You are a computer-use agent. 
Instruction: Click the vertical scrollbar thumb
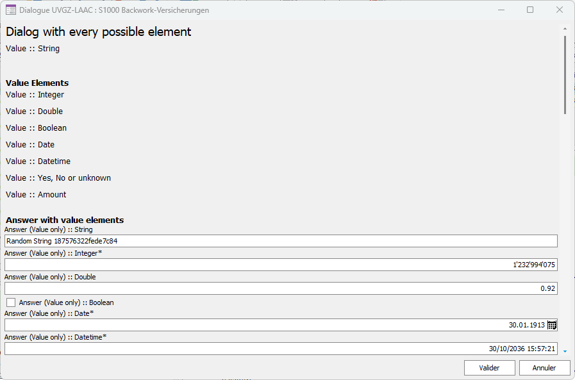565,74
